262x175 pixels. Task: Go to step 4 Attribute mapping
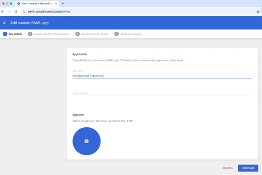point(128,34)
